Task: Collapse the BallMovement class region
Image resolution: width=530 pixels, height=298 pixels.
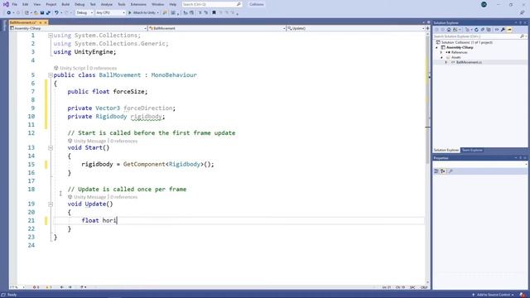Action: coord(51,75)
